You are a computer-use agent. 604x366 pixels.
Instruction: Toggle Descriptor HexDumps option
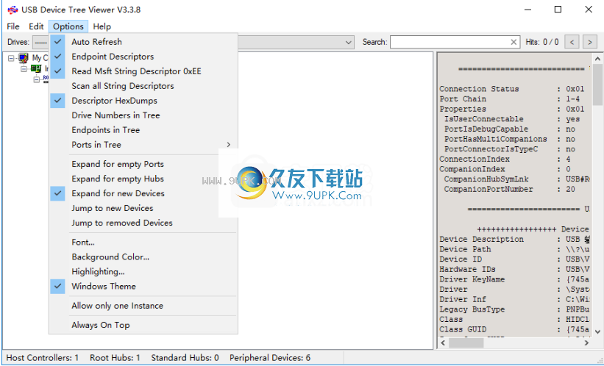coord(143,101)
